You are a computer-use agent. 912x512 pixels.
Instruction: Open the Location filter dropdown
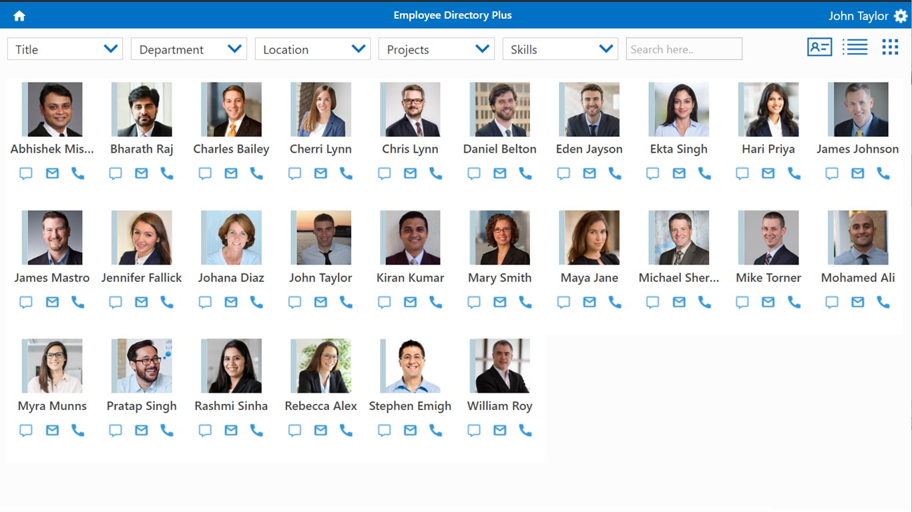[x=312, y=49]
